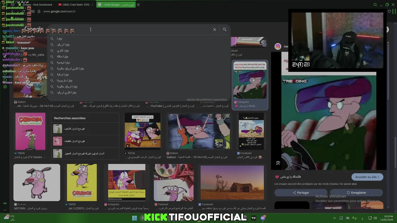Open the Balbon Eustace arms-raised thumbnail
Image resolution: width=397 pixels, height=223 pixels.
(199, 131)
